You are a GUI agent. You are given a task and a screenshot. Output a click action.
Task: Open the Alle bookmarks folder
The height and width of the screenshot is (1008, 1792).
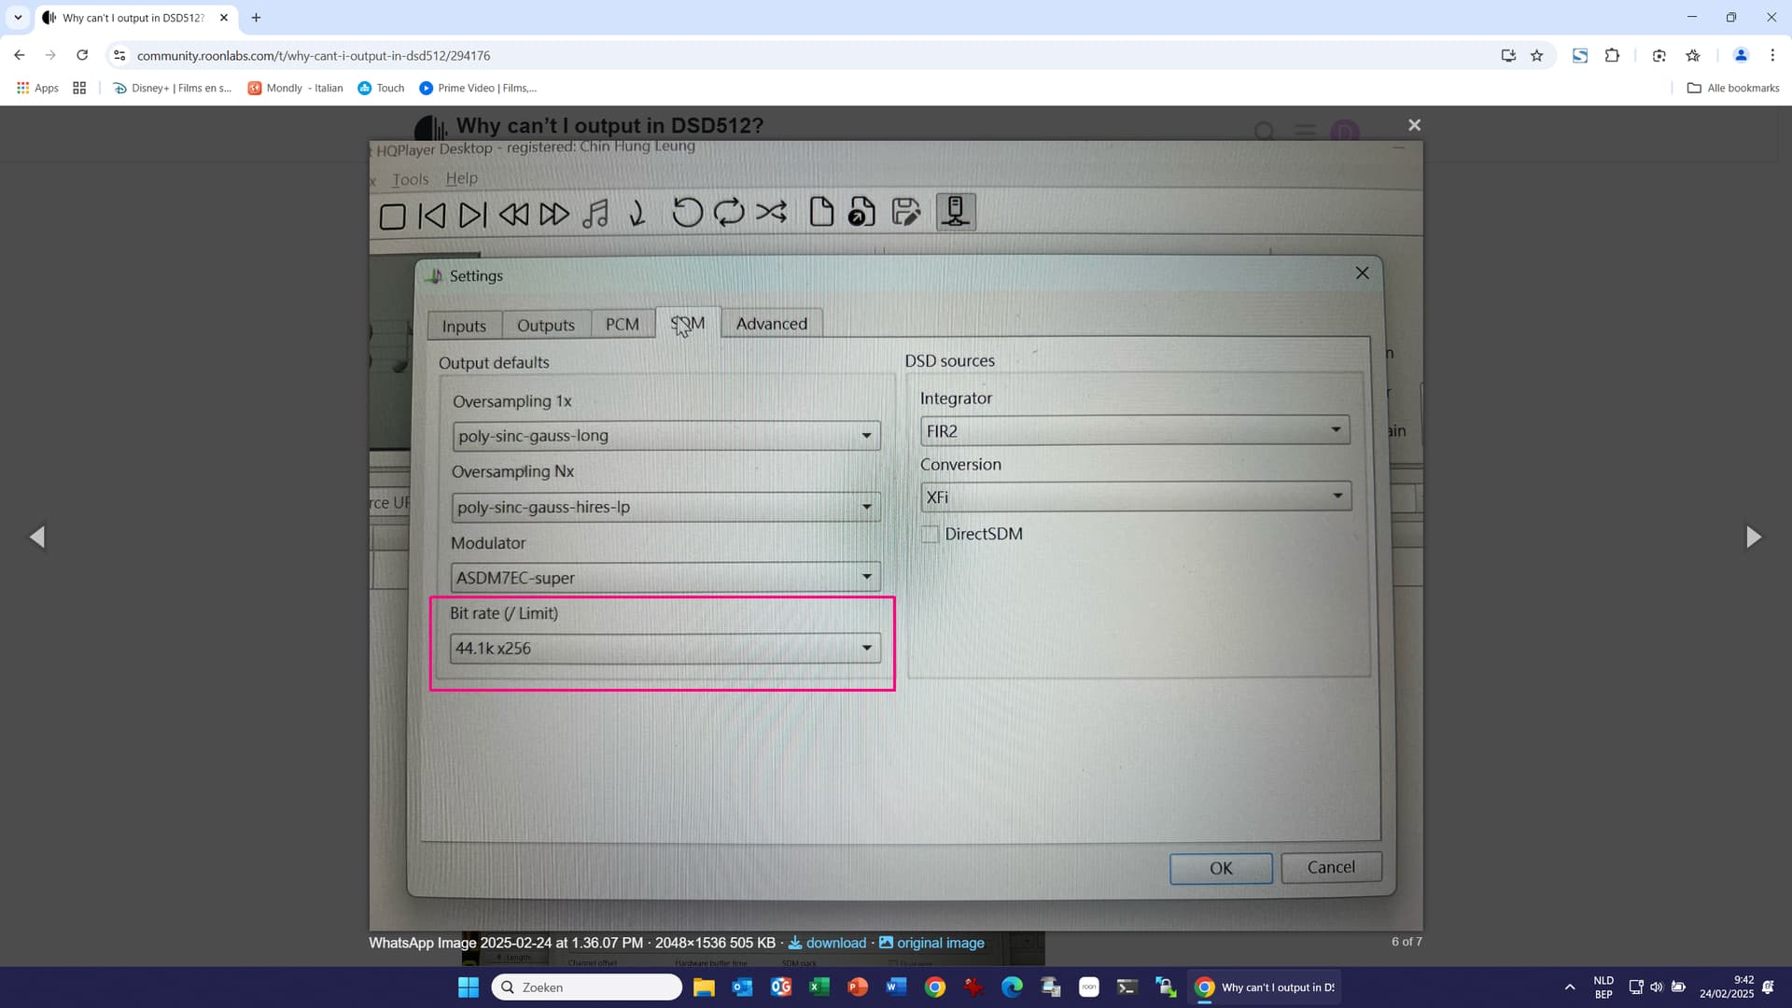[x=1733, y=88]
